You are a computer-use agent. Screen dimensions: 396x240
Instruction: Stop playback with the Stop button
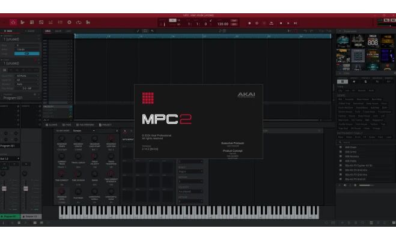pyautogui.click(x=281, y=23)
